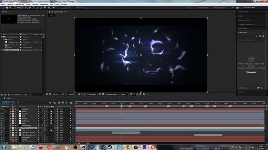The width and height of the screenshot is (268, 150).
Task: Select the Eraser tool
Action: pyautogui.click(x=45, y=7)
